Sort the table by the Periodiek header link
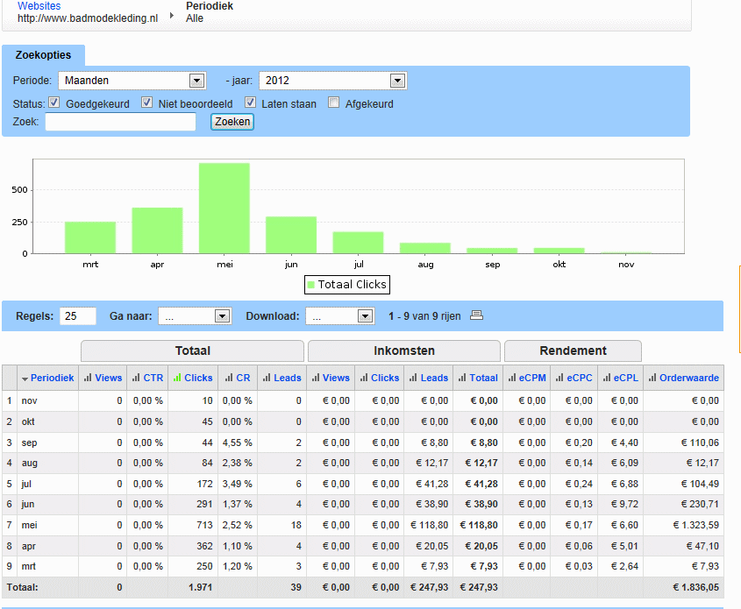Screen dimensions: 741x609 pyautogui.click(x=52, y=378)
